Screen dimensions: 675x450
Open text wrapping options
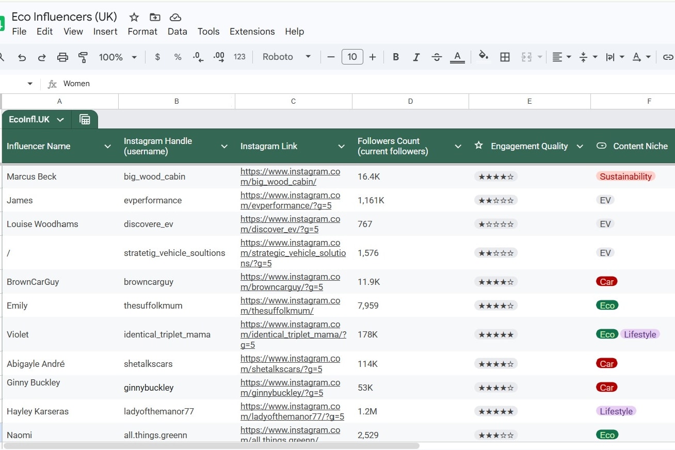tap(615, 57)
